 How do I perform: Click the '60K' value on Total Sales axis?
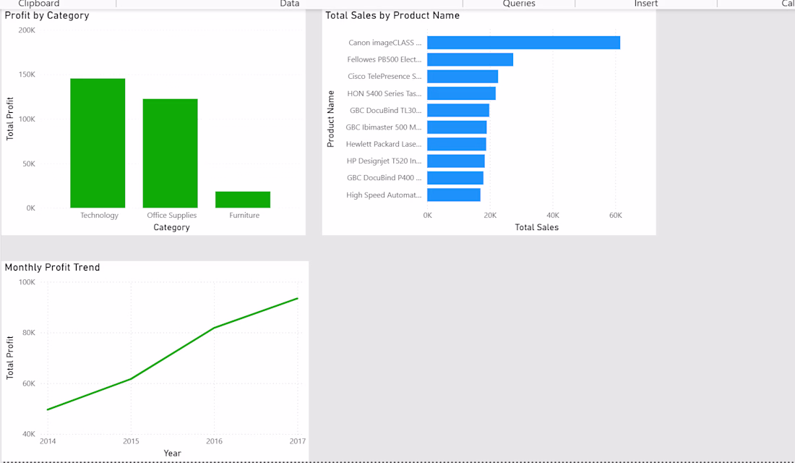(x=616, y=216)
